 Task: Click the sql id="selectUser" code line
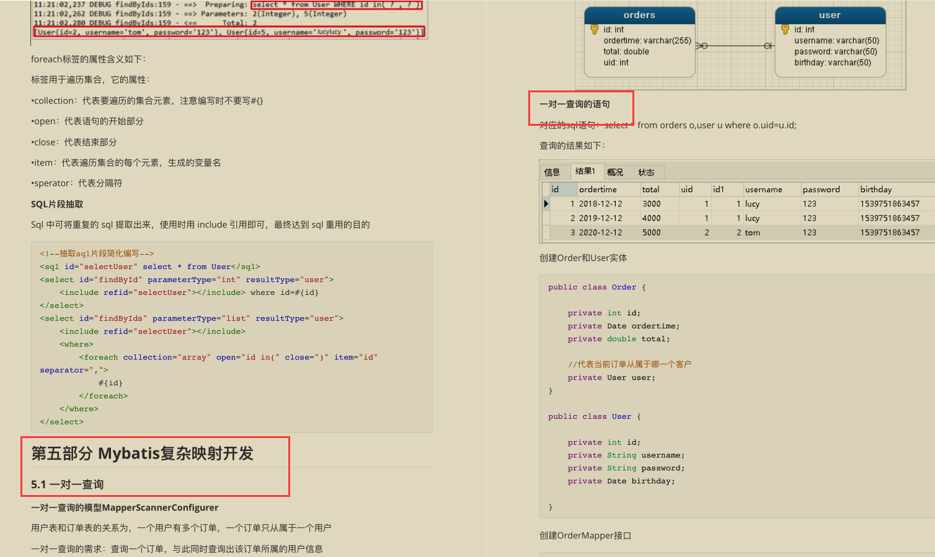click(150, 266)
